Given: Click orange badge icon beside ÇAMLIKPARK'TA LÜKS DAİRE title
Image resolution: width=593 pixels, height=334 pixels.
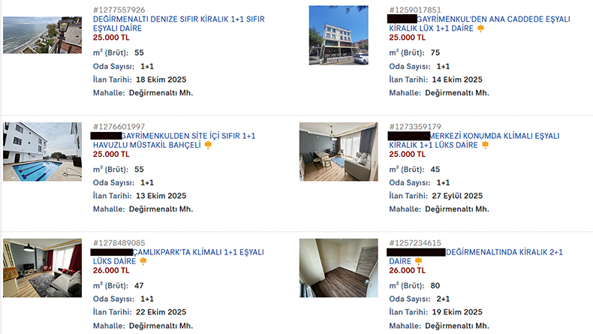Looking at the screenshot, I should click(143, 261).
